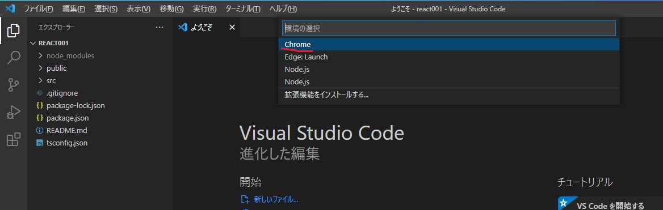663x210 pixels.
Task: Expand the public folder
Action: click(x=41, y=68)
